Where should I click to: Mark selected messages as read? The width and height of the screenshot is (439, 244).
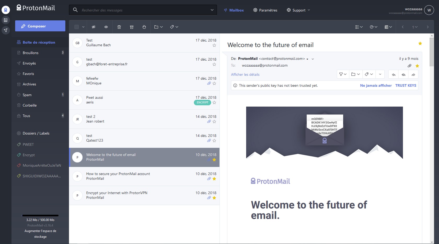106,27
